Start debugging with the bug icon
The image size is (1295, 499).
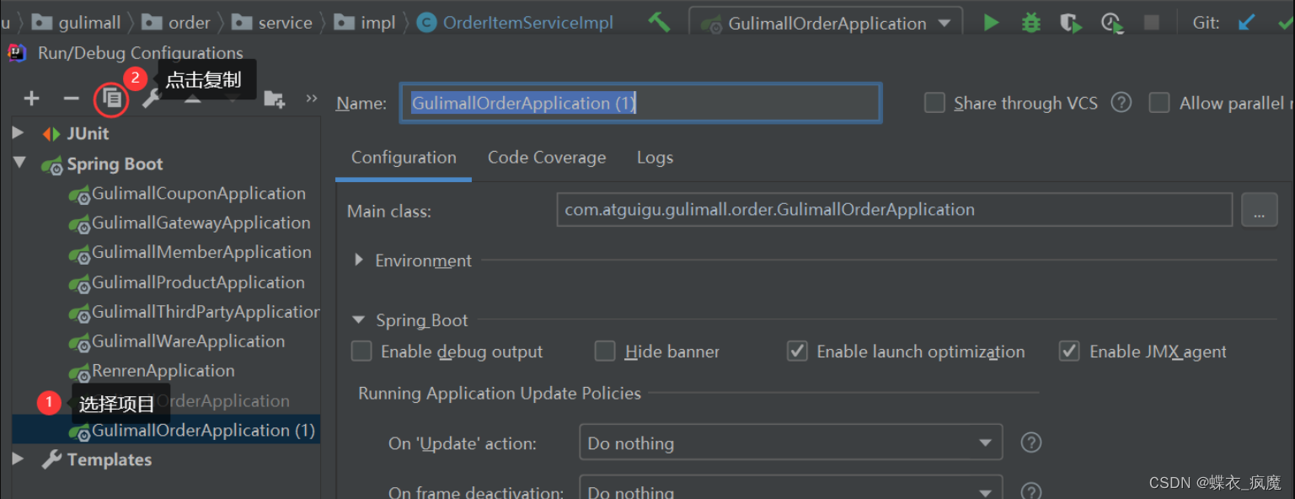click(1030, 23)
